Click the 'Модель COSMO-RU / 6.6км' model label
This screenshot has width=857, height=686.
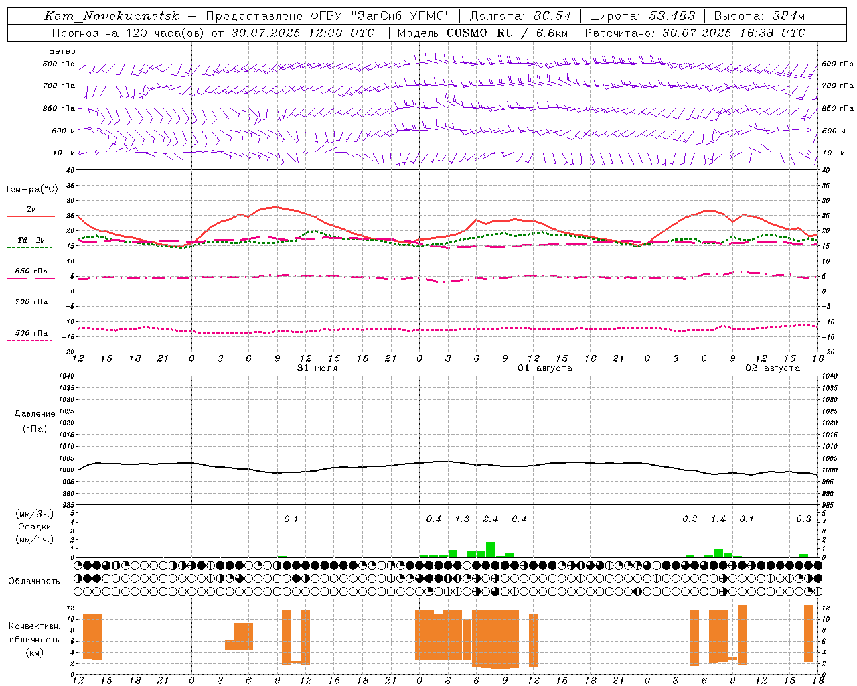[x=483, y=33]
